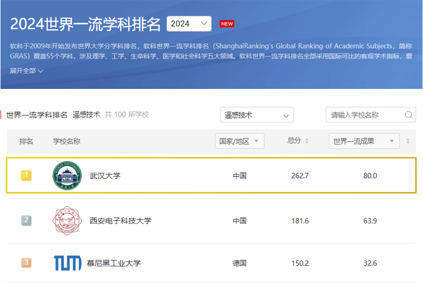This screenshot has width=423, height=283.
Task: Select indicator value 63.9
Action: 370,221
